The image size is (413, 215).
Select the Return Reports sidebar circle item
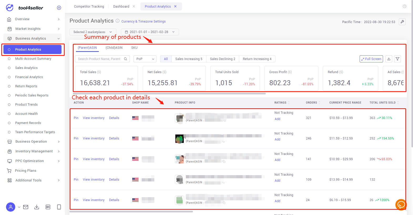tap(26, 86)
